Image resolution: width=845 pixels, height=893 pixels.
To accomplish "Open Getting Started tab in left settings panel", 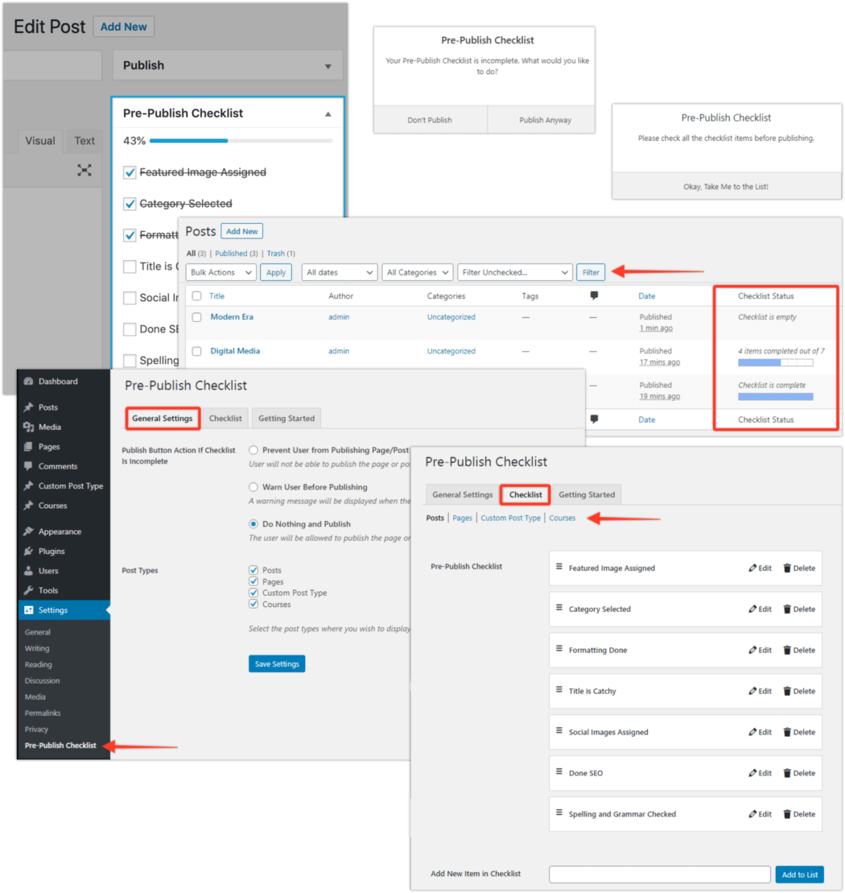I will 286,418.
